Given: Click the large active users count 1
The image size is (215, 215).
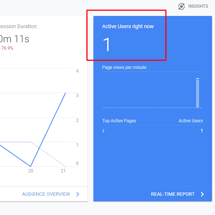Looking at the screenshot, I should click(106, 44).
